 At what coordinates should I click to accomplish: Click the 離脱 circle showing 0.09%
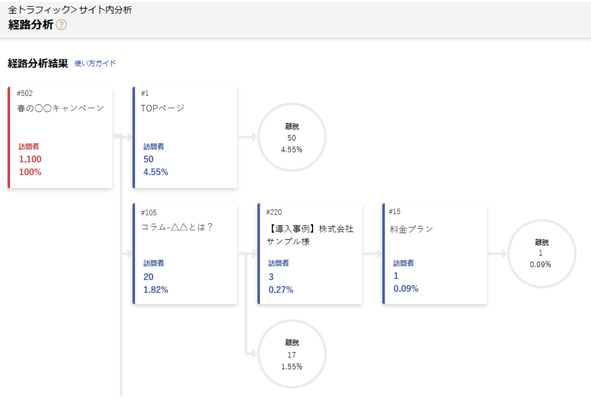pos(541,254)
